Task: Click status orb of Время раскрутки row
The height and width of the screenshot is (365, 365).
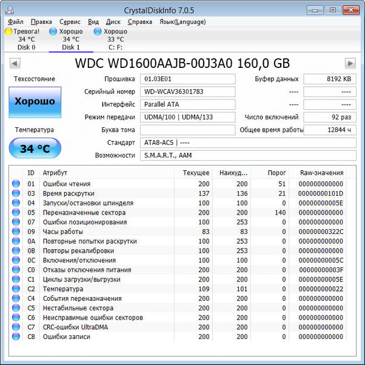Action: click(x=16, y=193)
